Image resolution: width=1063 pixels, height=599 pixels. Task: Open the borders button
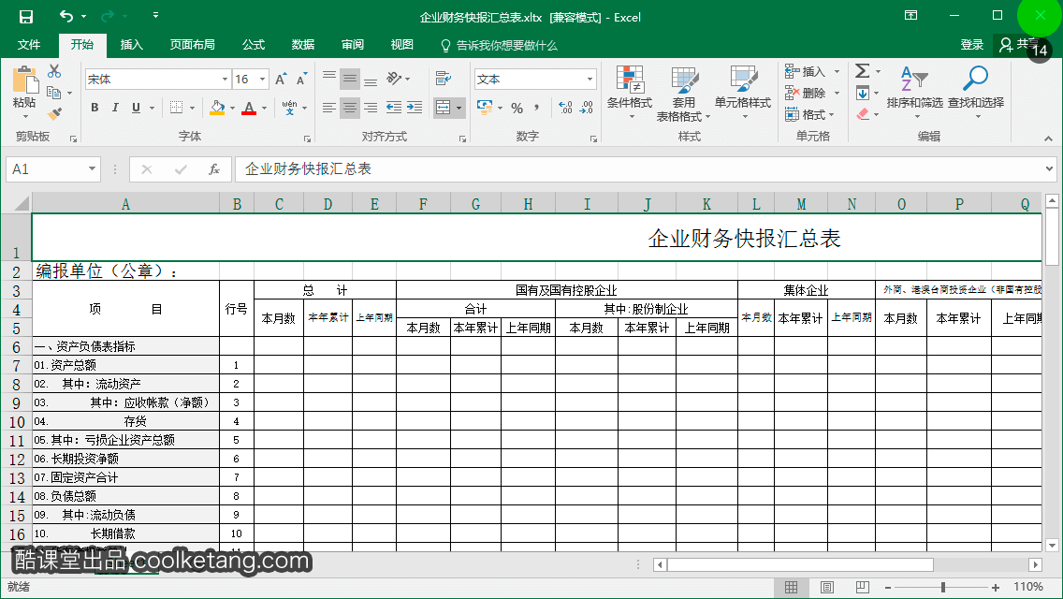(x=176, y=108)
